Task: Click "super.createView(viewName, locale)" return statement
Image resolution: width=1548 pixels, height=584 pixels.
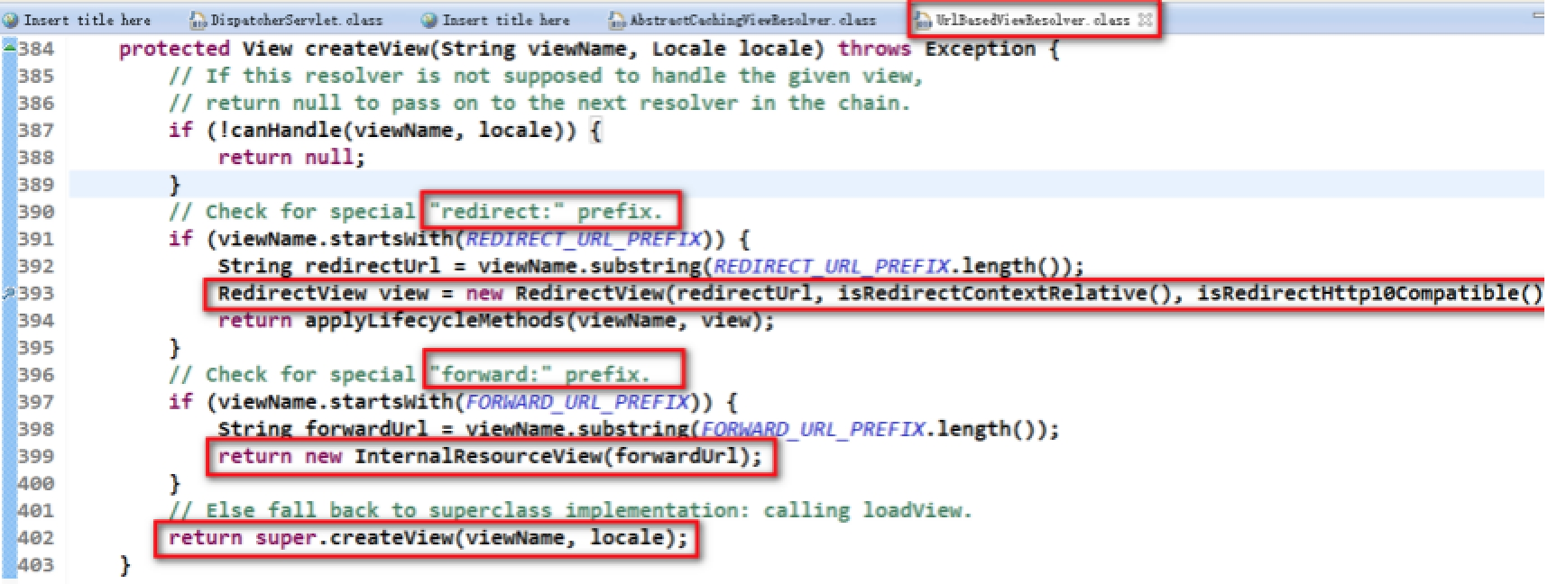Action: pyautogui.click(x=428, y=538)
